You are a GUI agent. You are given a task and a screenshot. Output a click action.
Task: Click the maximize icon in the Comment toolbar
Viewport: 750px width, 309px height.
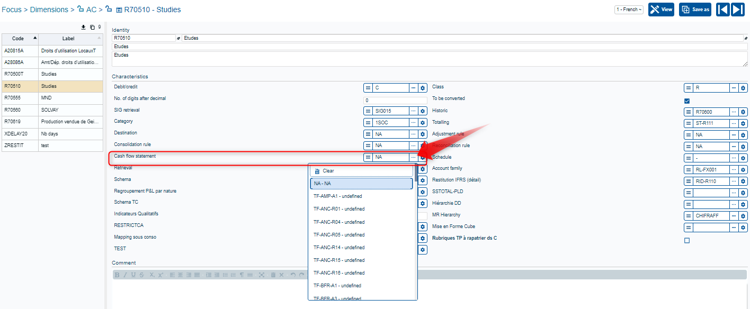(261, 275)
